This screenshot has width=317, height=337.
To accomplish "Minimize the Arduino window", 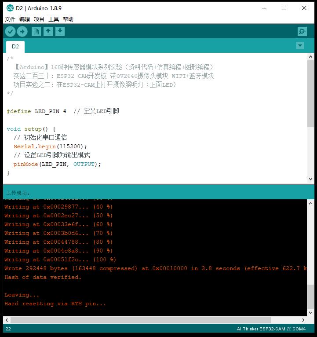I will click(x=264, y=8).
